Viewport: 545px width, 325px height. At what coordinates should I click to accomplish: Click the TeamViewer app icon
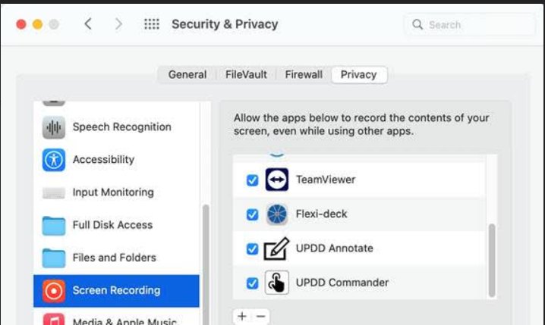tap(276, 180)
